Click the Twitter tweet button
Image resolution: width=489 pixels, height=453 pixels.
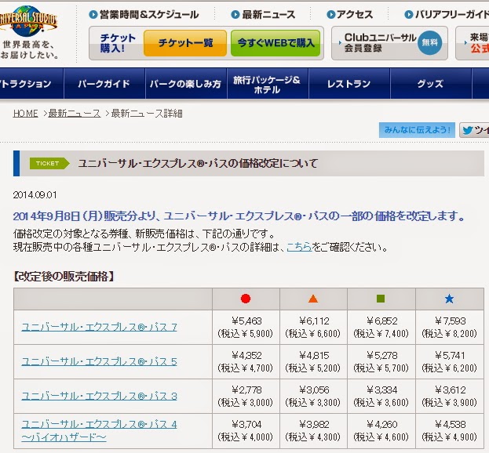pos(474,130)
